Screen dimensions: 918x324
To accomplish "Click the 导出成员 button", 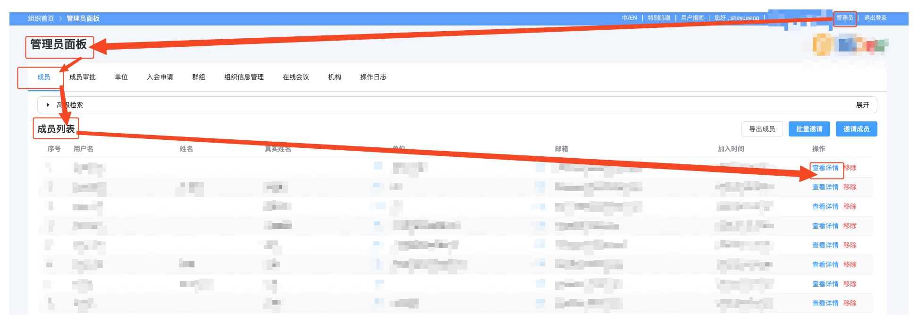I will tap(762, 129).
